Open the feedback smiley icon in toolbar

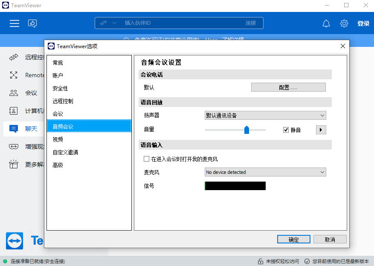[x=32, y=23]
